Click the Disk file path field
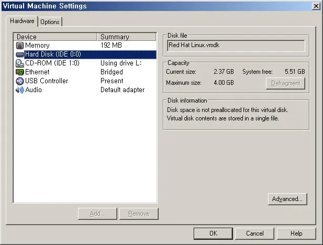Screen dimensions: 323x245 235,46
